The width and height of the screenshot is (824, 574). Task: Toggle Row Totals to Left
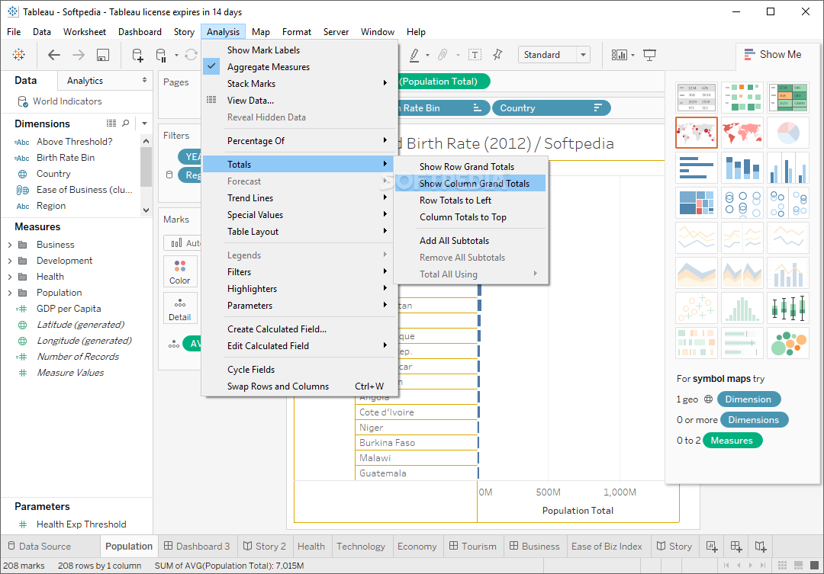[470, 200]
